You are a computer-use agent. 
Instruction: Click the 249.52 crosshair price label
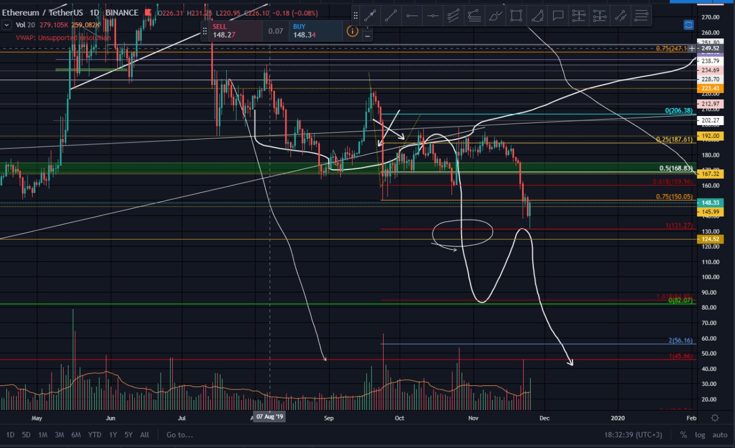tap(710, 48)
